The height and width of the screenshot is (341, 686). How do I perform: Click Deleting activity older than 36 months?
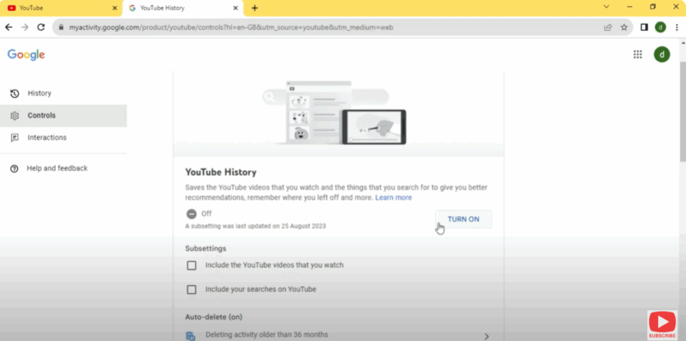point(267,335)
